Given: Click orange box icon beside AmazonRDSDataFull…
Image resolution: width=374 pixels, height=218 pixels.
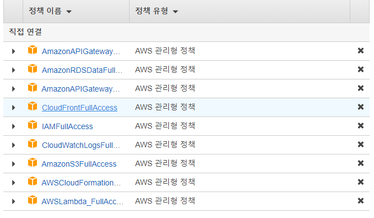Looking at the screenshot, I should (33, 68).
